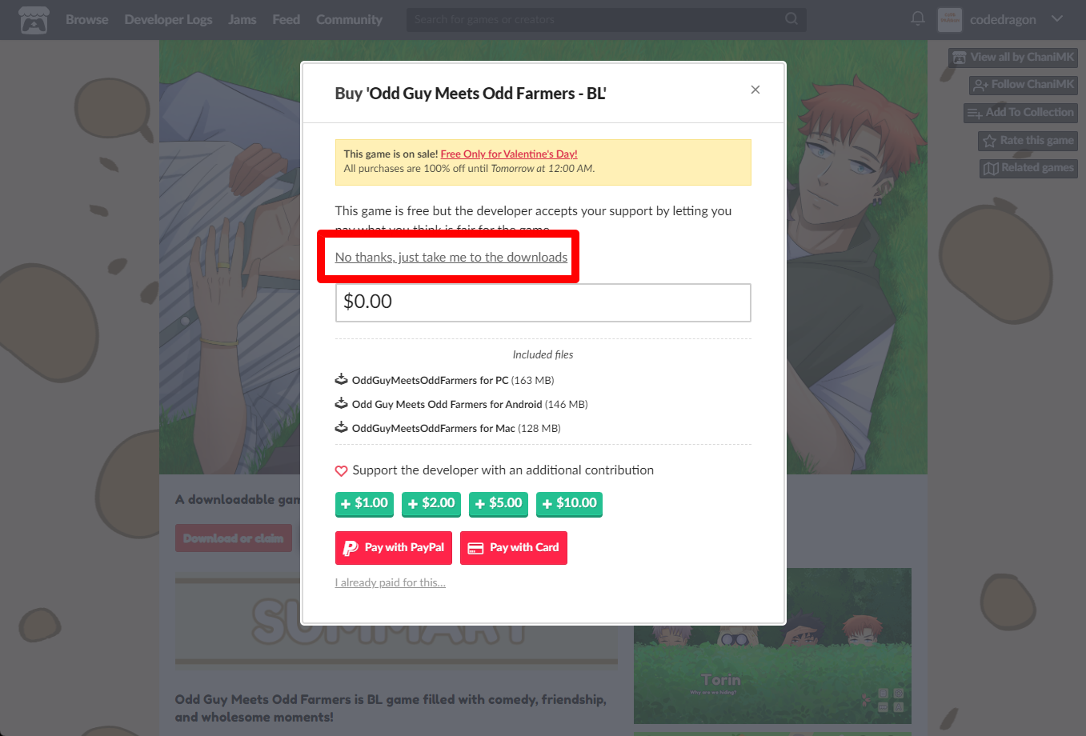This screenshot has width=1086, height=736.
Task: Add $5.00 contribution
Action: [499, 503]
